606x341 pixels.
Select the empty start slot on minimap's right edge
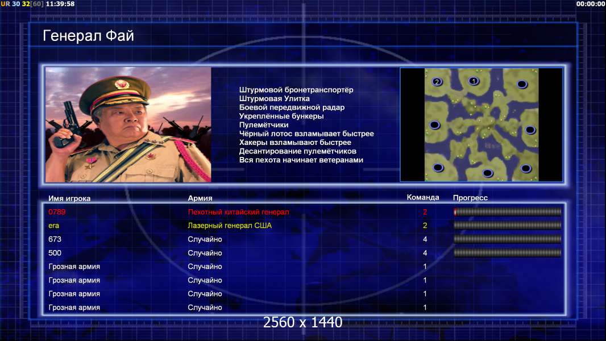[530, 130]
